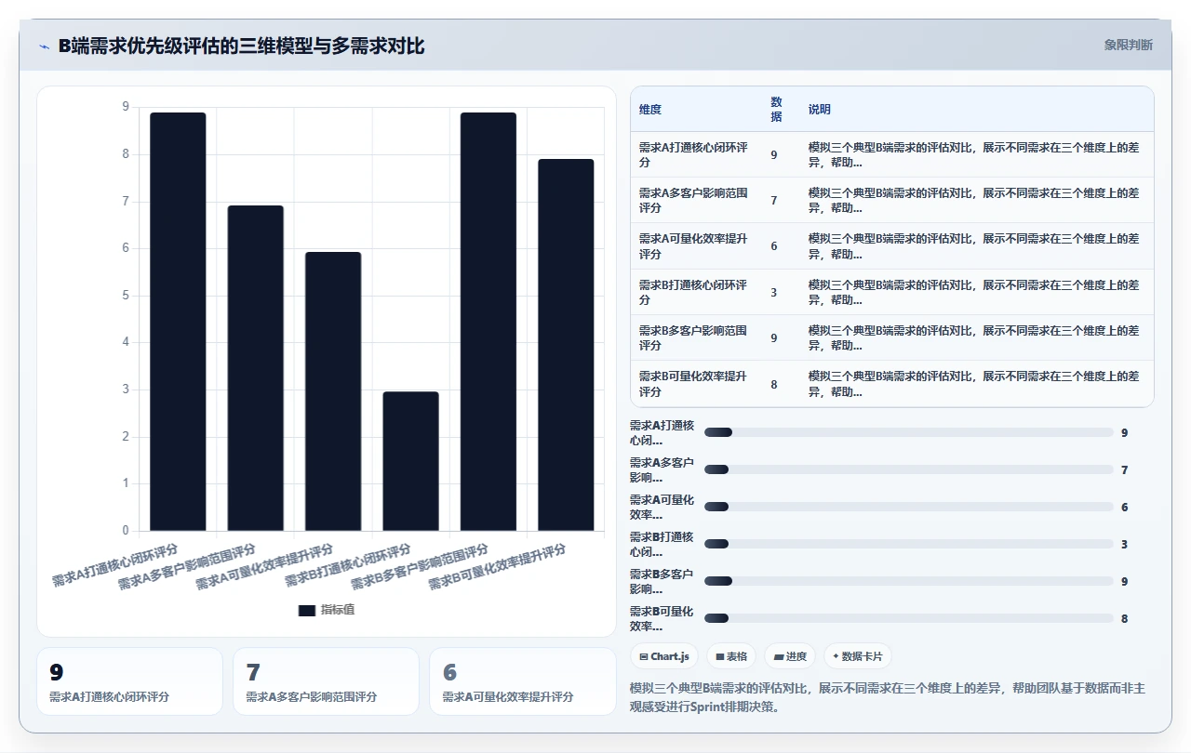Click the 需求A可量化效率提升评分 bar in chart
The width and height of the screenshot is (1191, 753).
pos(333,391)
